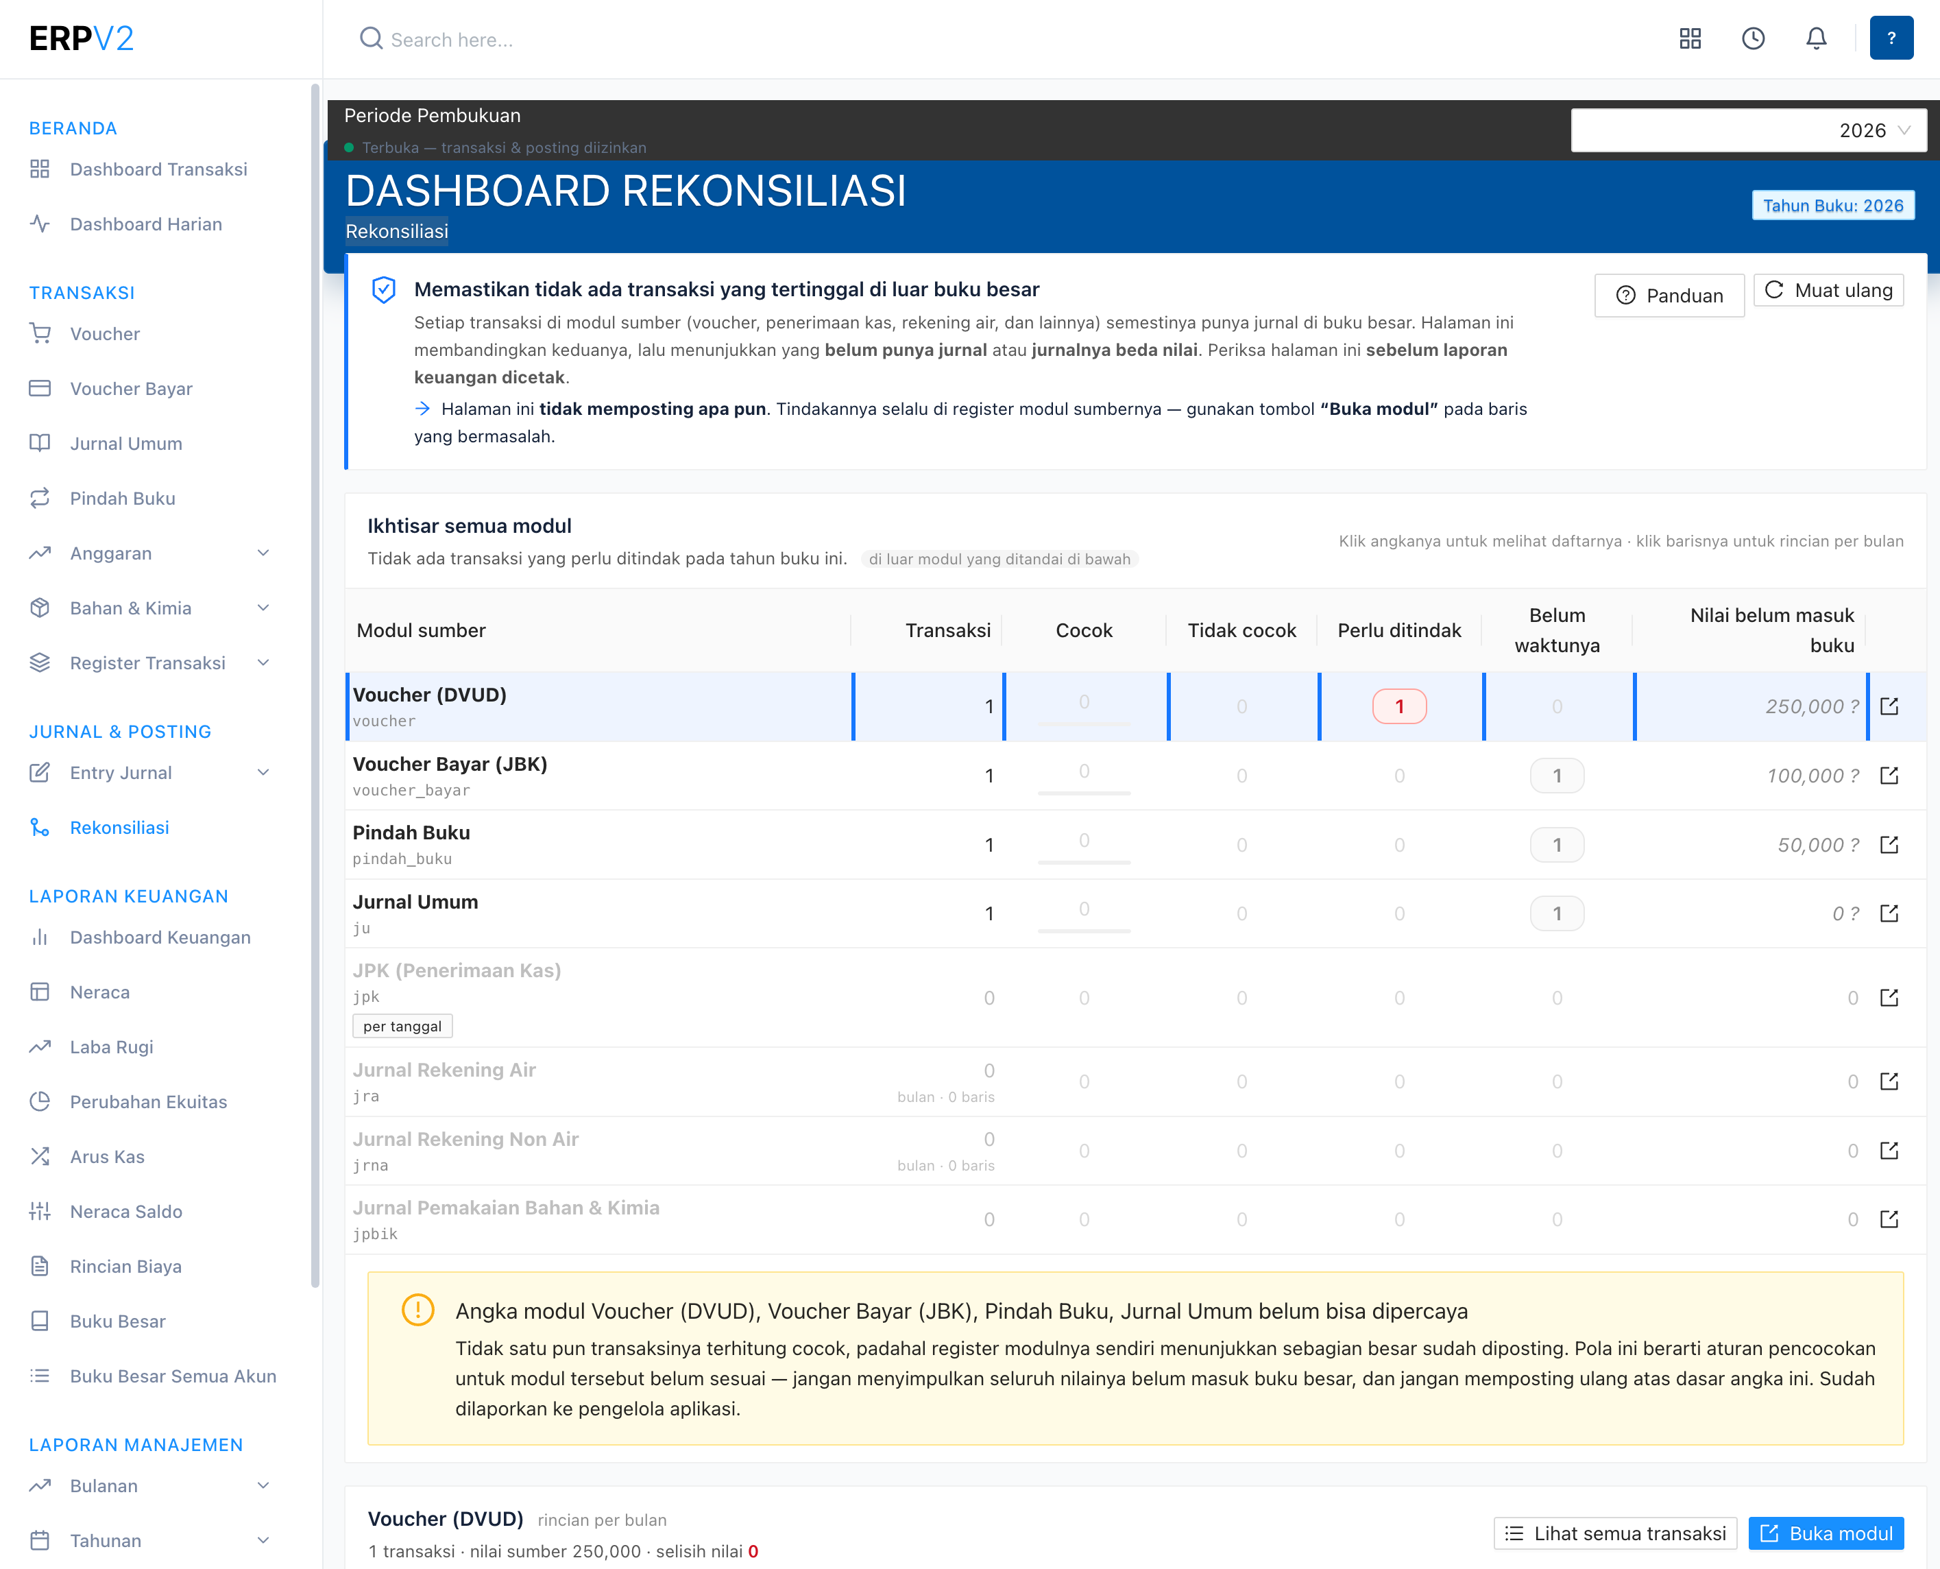Click Lihat semua transaksi button
Screen dimensions: 1940x1569
point(1614,1534)
